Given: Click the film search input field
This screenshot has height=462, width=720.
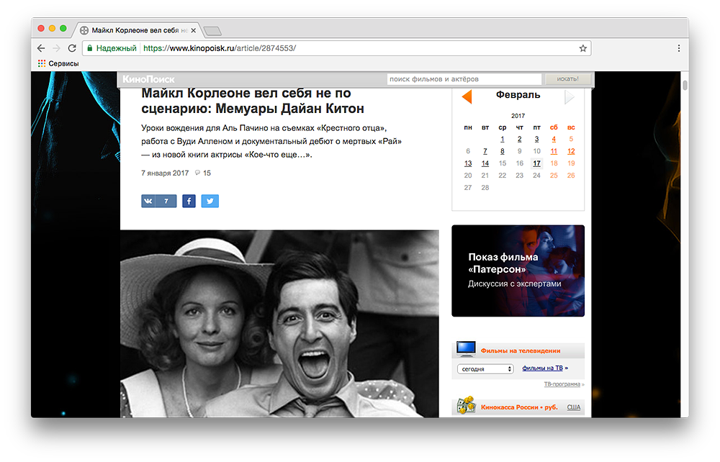Looking at the screenshot, I should click(x=464, y=79).
